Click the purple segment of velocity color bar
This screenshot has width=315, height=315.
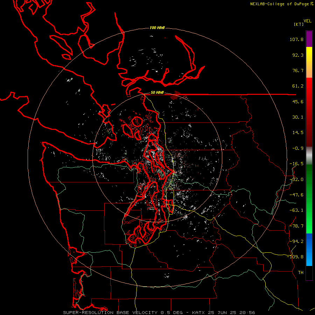[x=309, y=39]
